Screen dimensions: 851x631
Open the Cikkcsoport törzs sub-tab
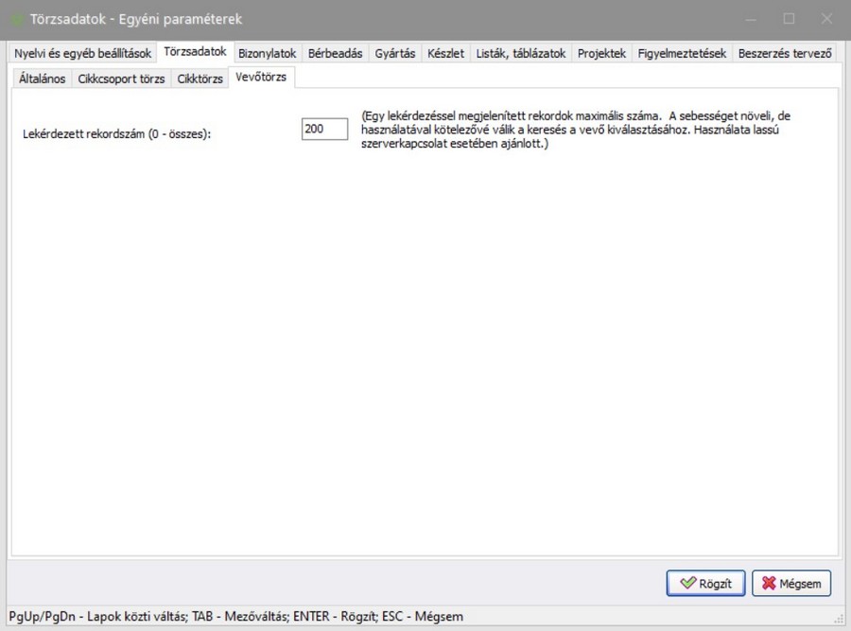[x=121, y=79]
